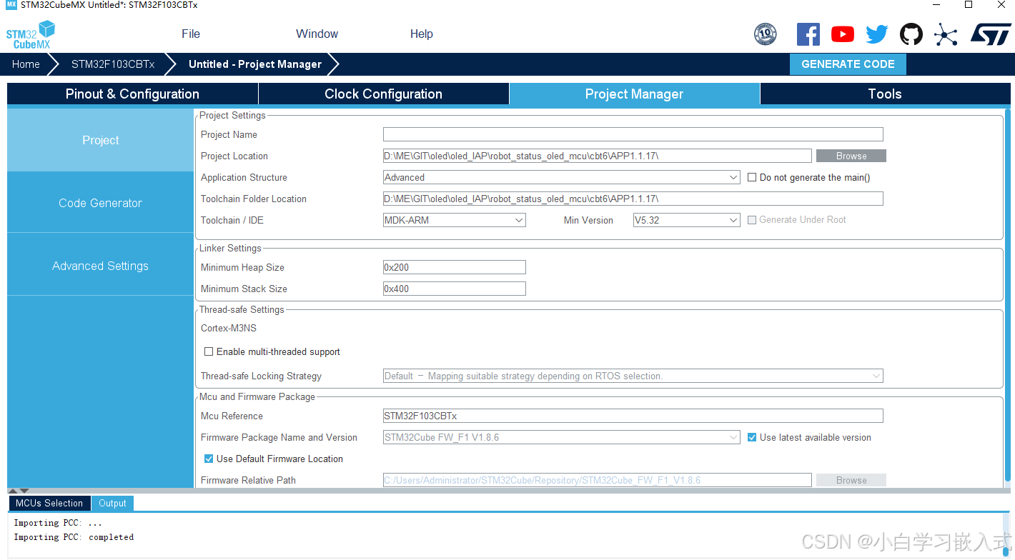Go to Home breadcrumb
This screenshot has width=1015, height=560.
[x=26, y=64]
